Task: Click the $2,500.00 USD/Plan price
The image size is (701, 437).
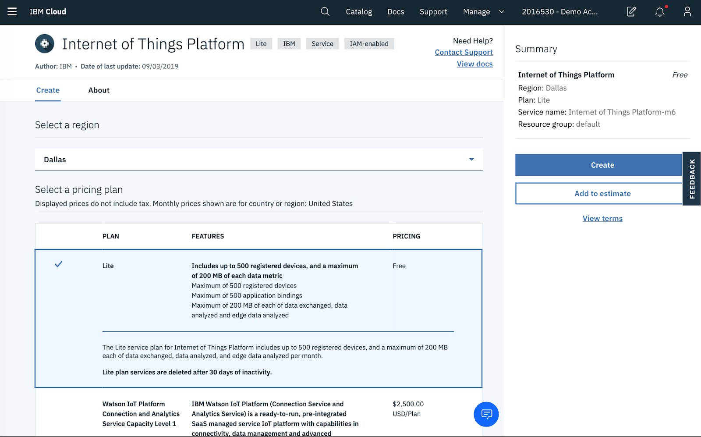Action: [408, 409]
